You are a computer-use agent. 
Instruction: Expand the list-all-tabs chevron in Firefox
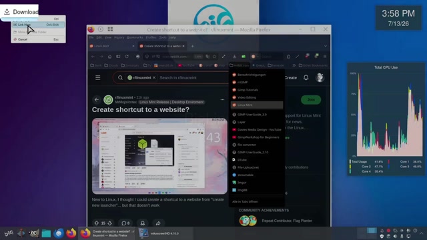(x=326, y=46)
